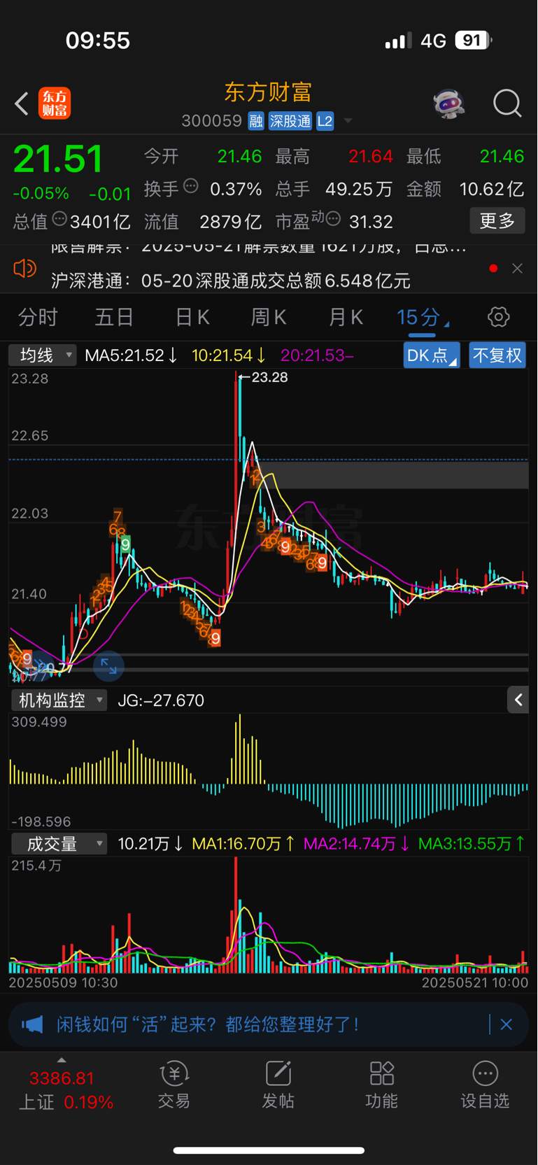
Task: Tap the info icon next to 市盈动
Action: coord(334,219)
